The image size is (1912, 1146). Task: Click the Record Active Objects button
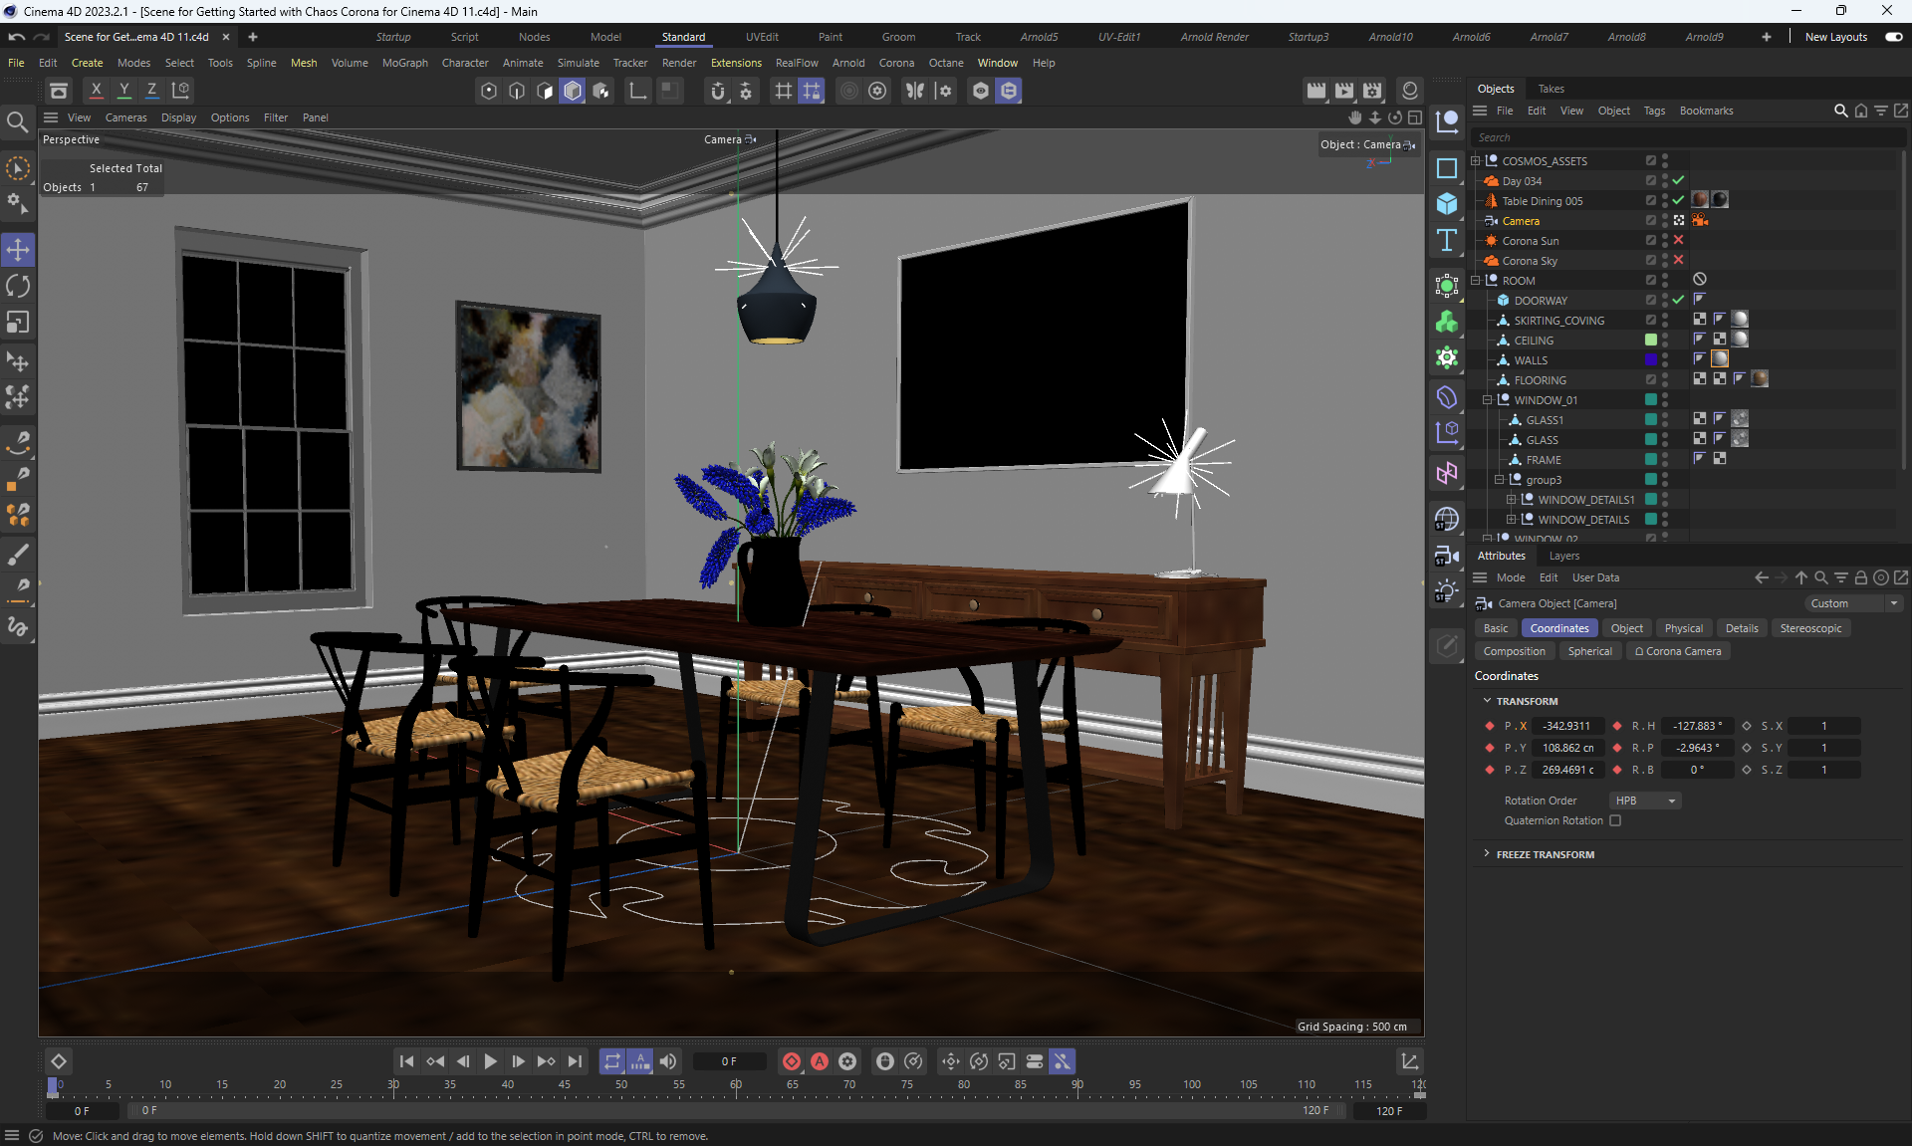(792, 1061)
